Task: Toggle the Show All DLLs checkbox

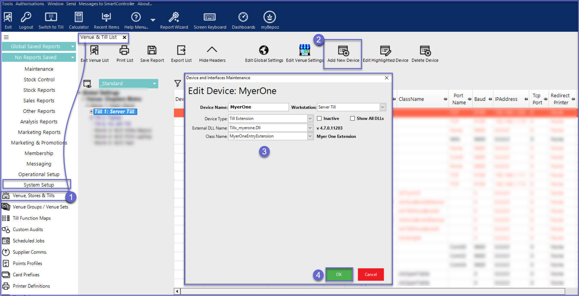Action: pyautogui.click(x=352, y=119)
